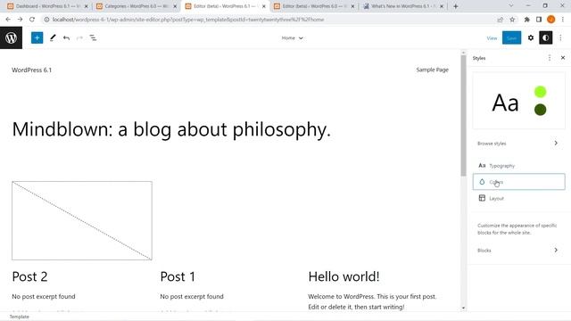Close the Styles sidebar

[563, 58]
